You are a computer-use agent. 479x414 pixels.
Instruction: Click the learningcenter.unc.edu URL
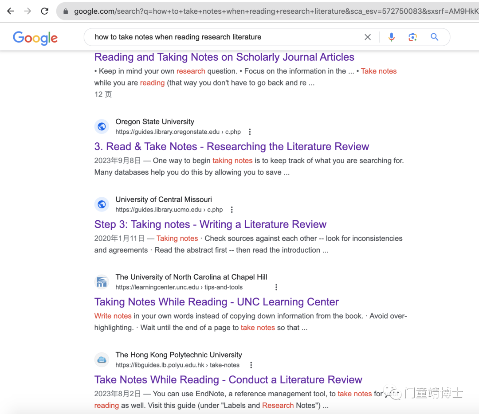pyautogui.click(x=179, y=287)
